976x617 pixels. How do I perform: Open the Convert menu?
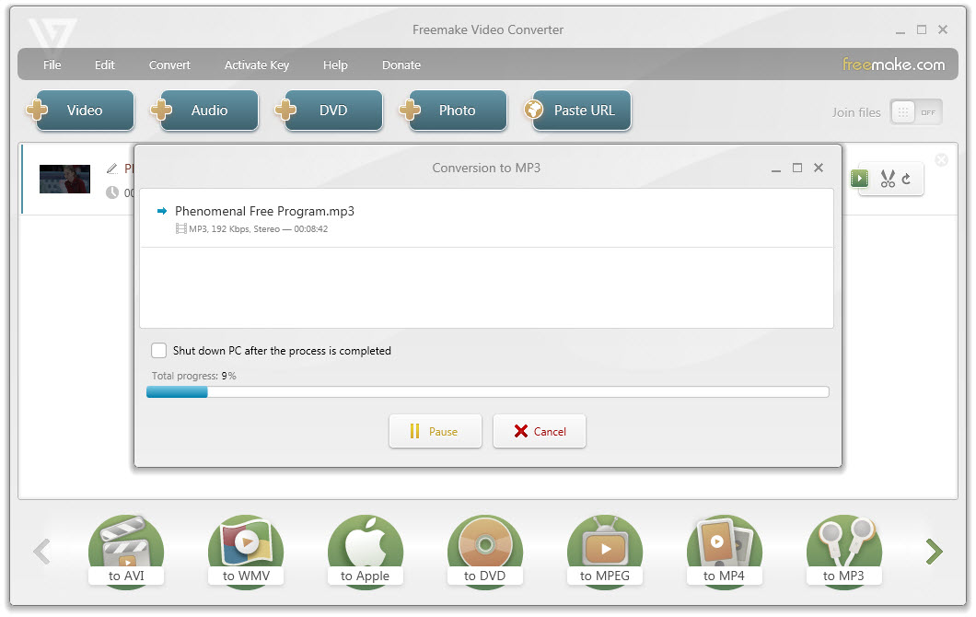[169, 64]
